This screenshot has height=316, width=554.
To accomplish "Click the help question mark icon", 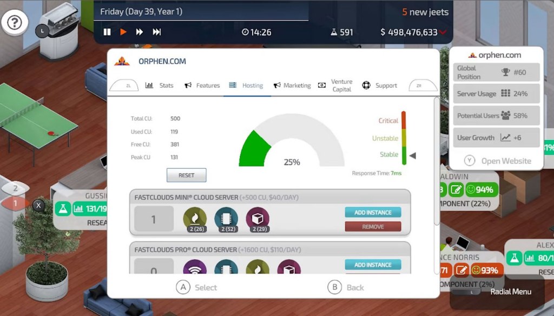I will coord(15,23).
